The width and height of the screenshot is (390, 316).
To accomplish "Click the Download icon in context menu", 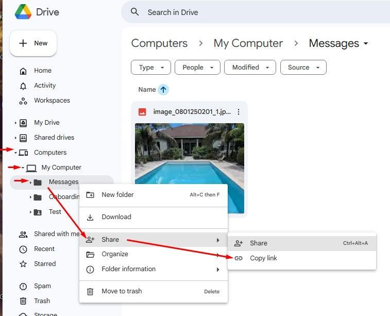I will click(90, 218).
